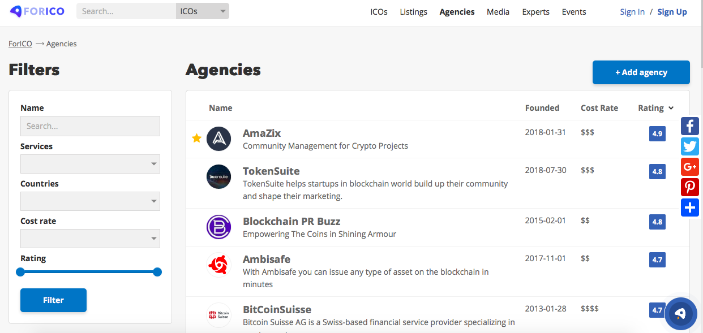
Task: Share page on Pinterest
Action: click(690, 187)
